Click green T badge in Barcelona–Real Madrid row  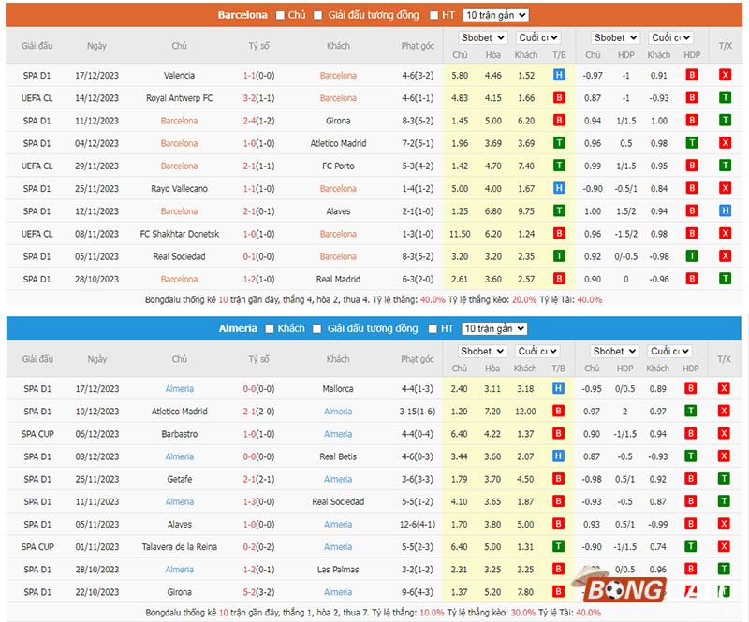coord(725,279)
